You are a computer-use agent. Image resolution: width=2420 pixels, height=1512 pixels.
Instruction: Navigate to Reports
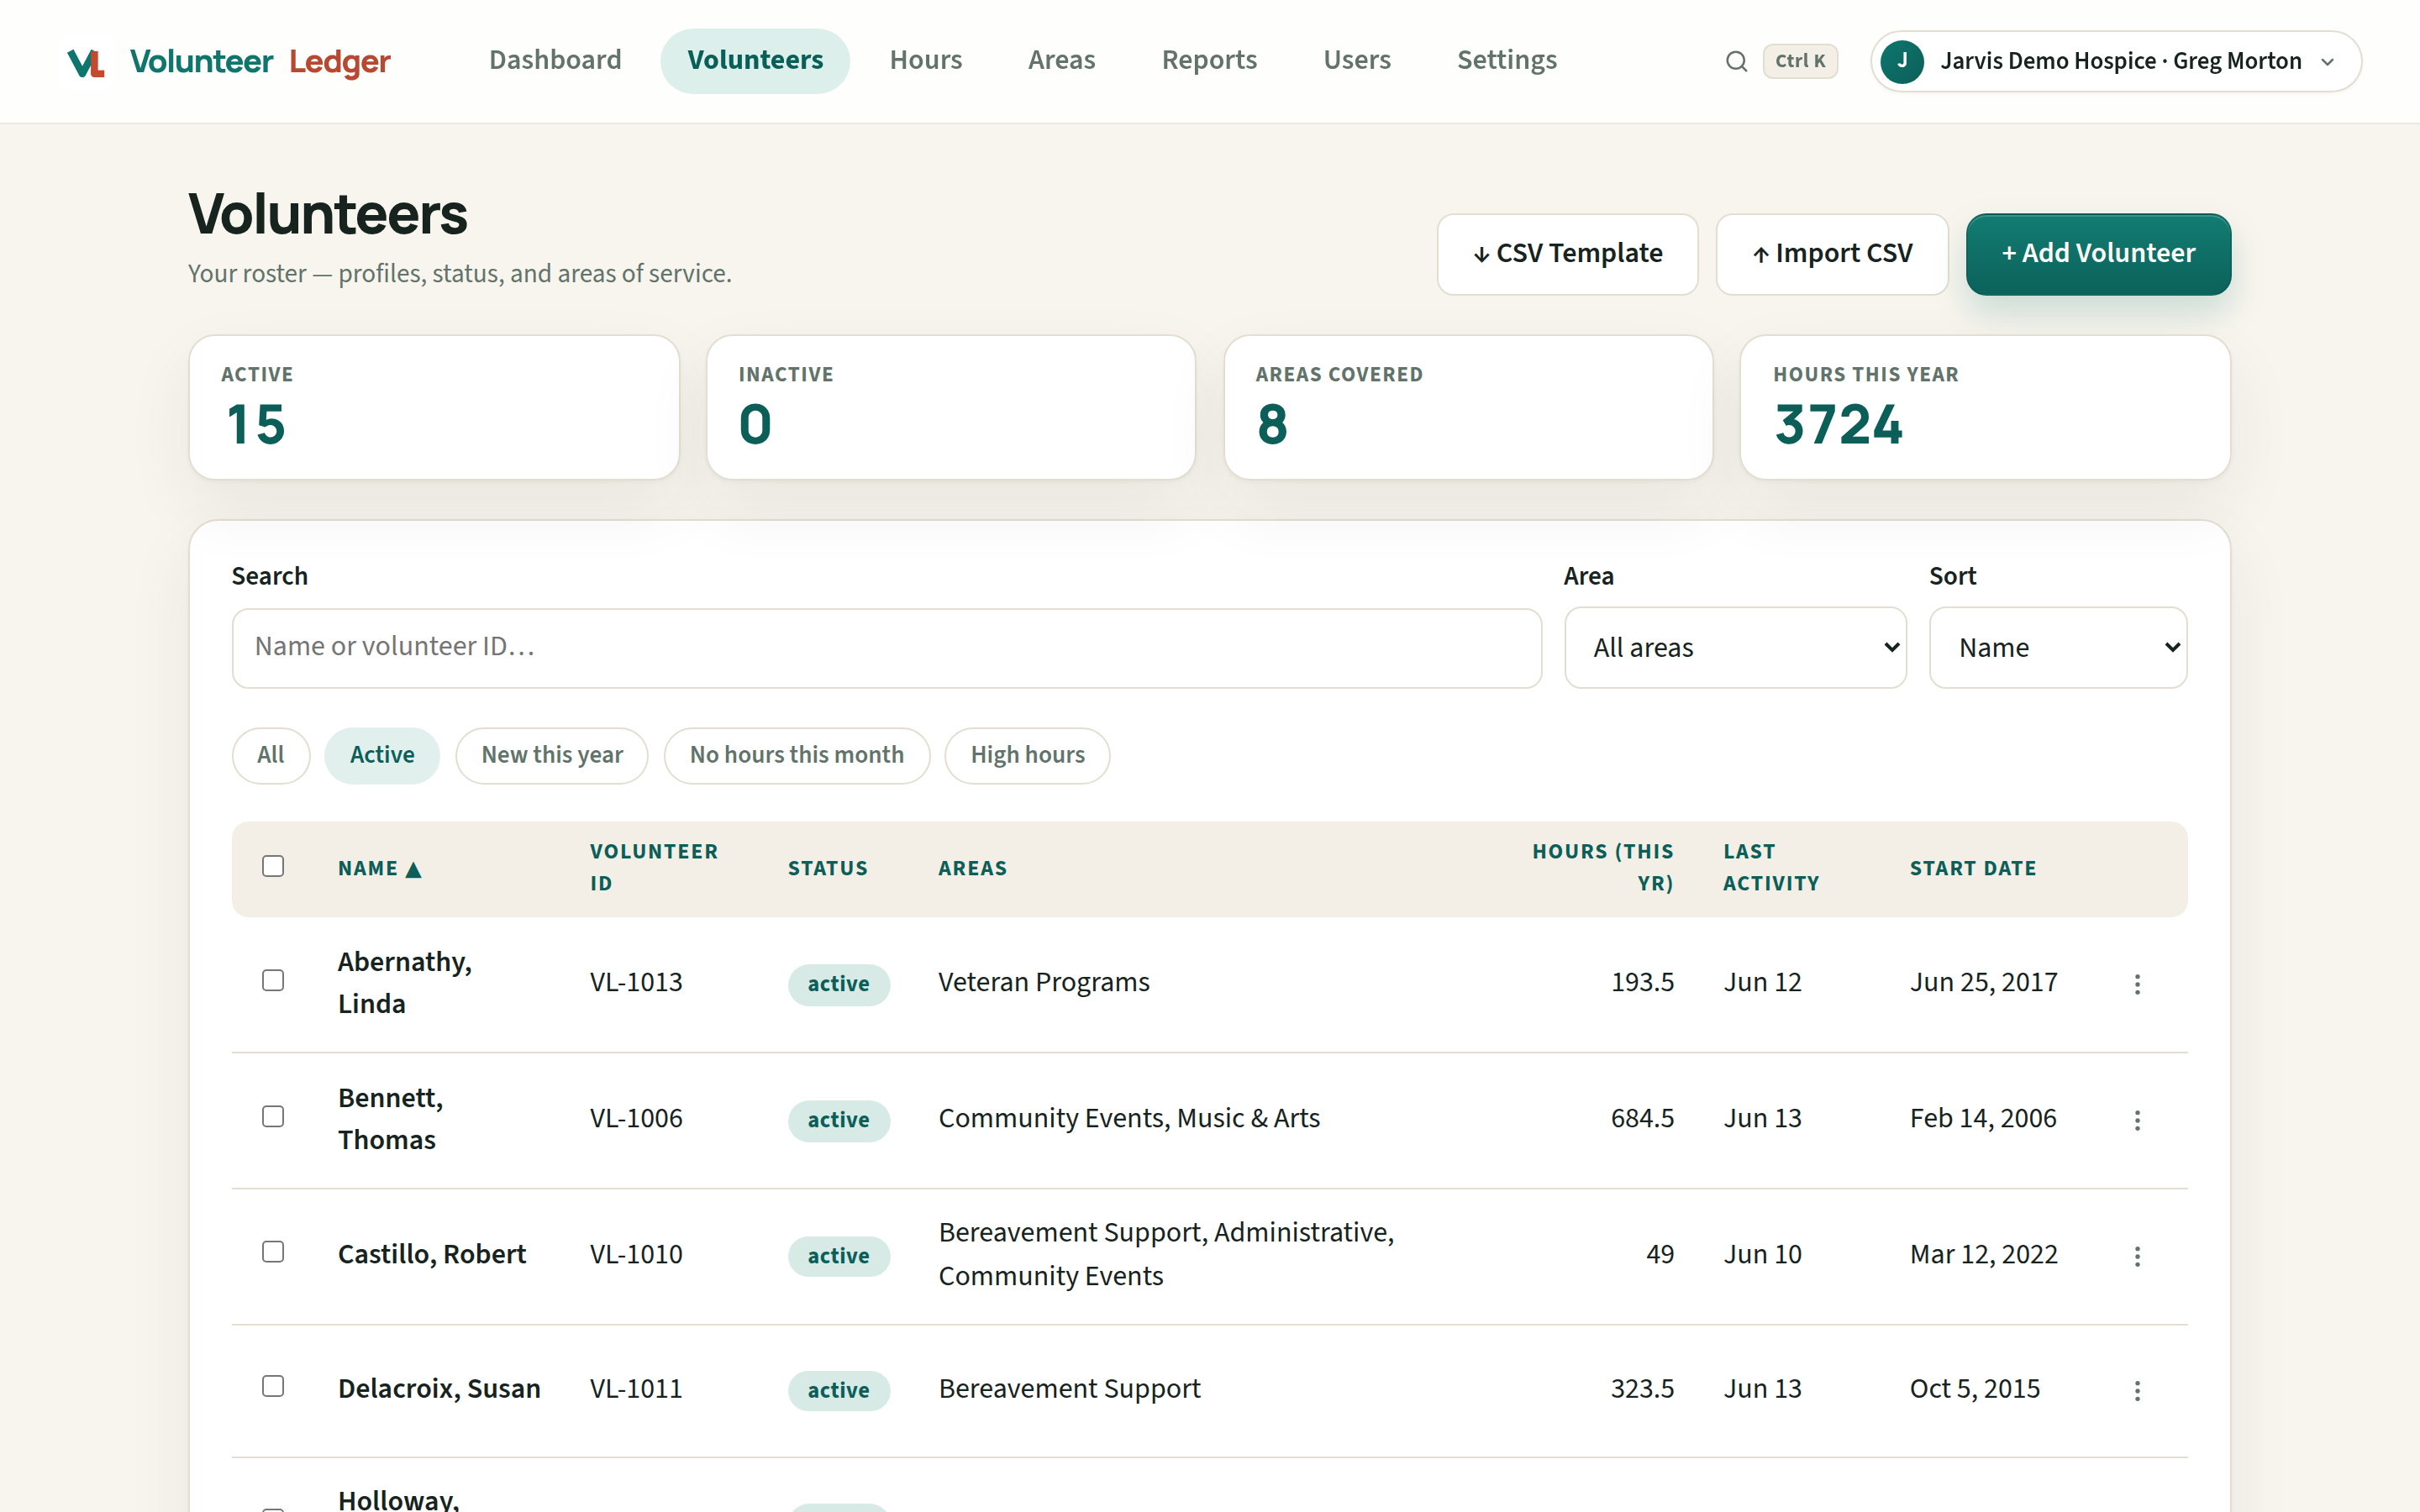(x=1209, y=60)
